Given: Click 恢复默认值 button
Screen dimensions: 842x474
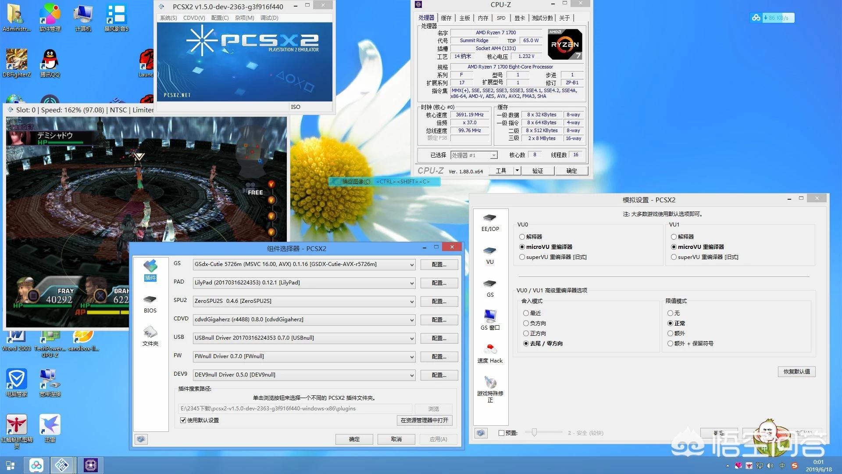Looking at the screenshot, I should coord(797,372).
